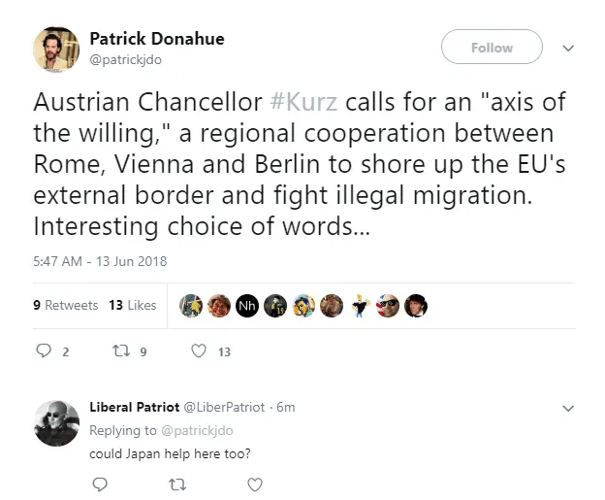
Task: Click @patrickjdo in Replying to line
Action: coord(197,430)
